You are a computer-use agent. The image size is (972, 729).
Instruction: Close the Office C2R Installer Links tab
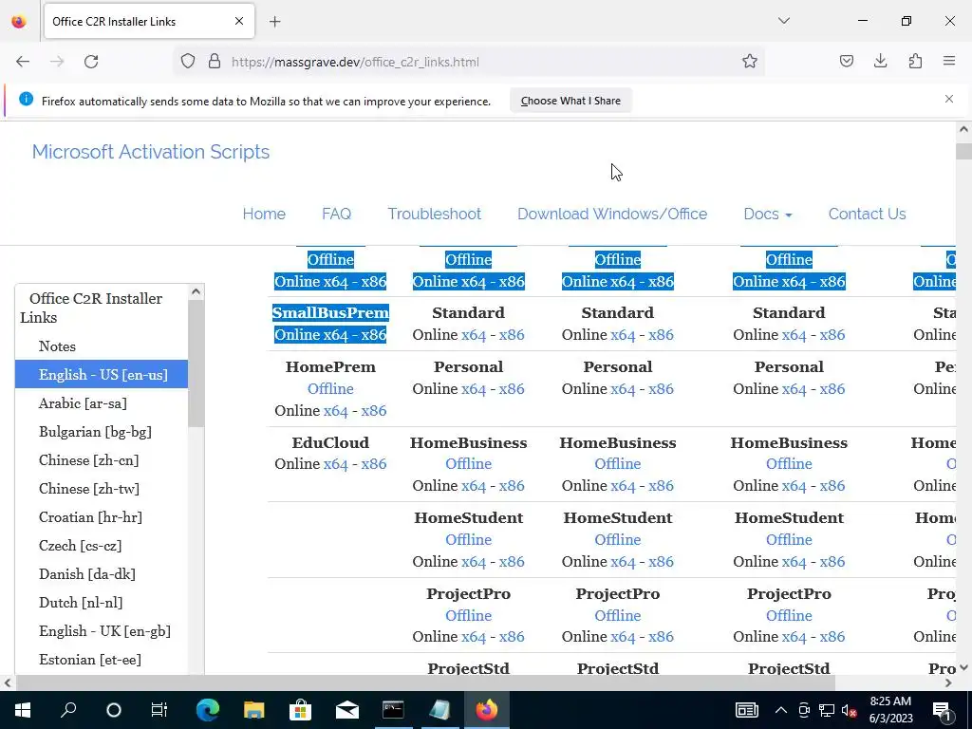pos(239,21)
